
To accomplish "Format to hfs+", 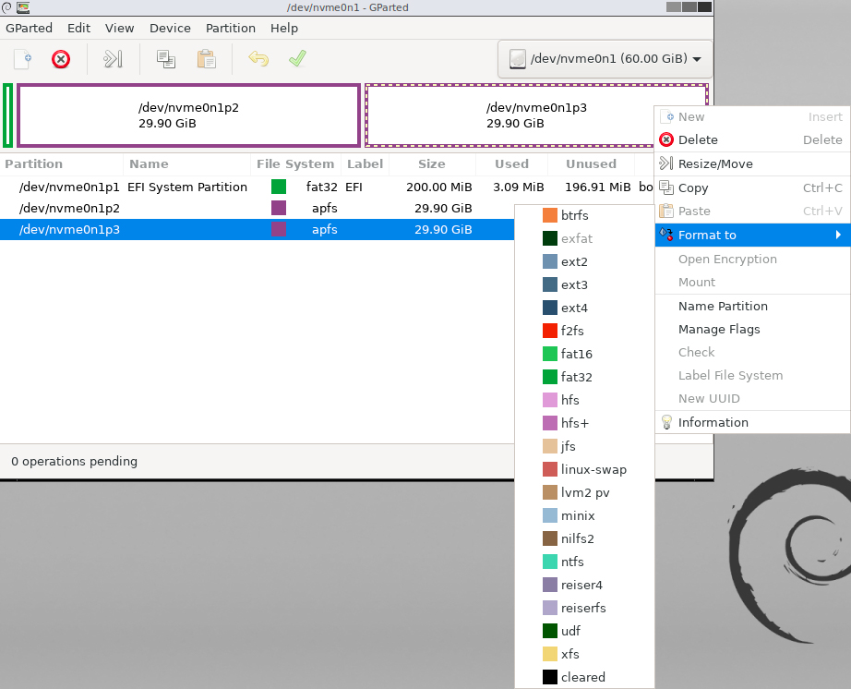I will (x=584, y=423).
